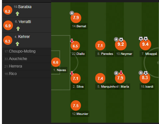Click Kehrer's green sub-in arrow
The image size is (159, 124).
tap(17, 44)
